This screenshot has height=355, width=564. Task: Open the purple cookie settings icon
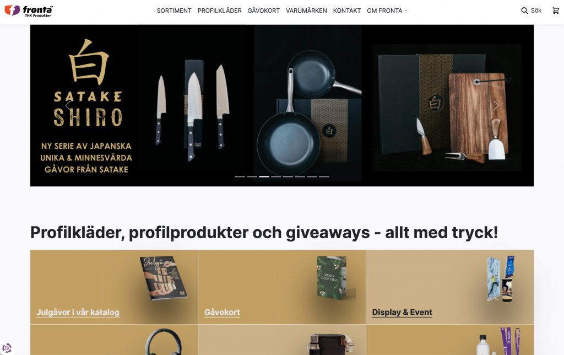(x=7, y=348)
